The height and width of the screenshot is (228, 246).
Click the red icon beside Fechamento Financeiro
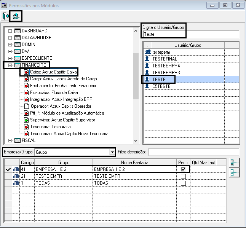pyautogui.click(x=26, y=86)
